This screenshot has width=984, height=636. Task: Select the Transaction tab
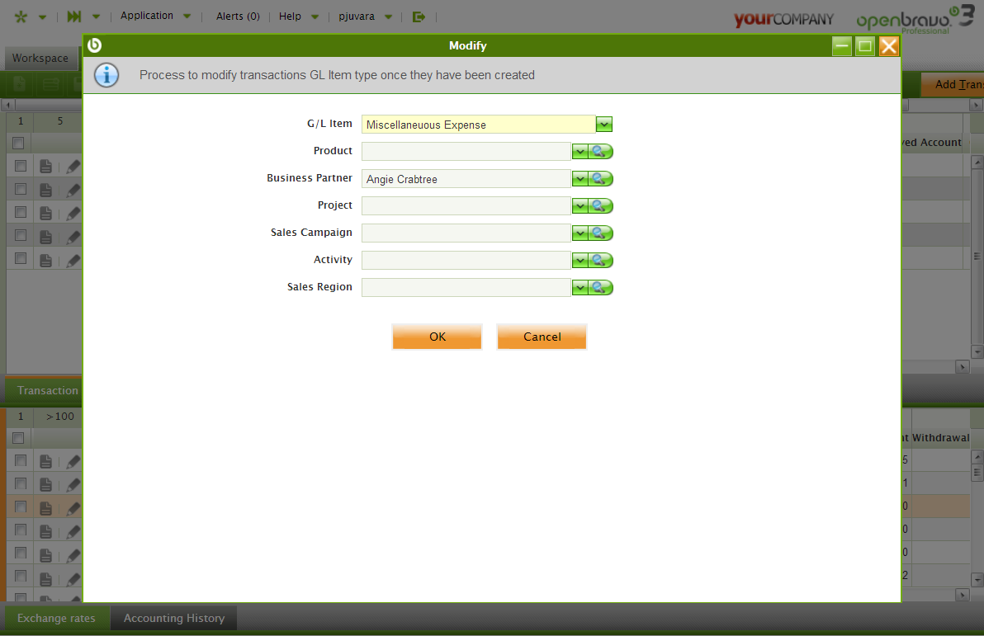[43, 390]
